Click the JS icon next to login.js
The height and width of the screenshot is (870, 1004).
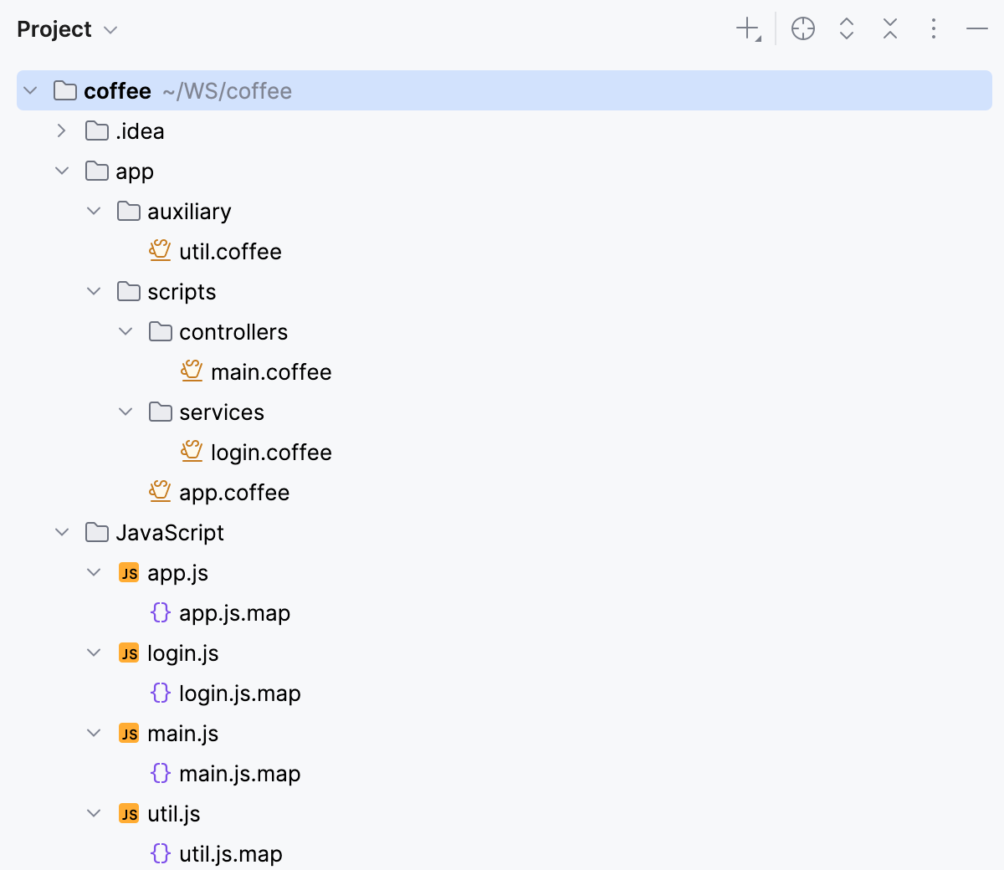pos(129,652)
